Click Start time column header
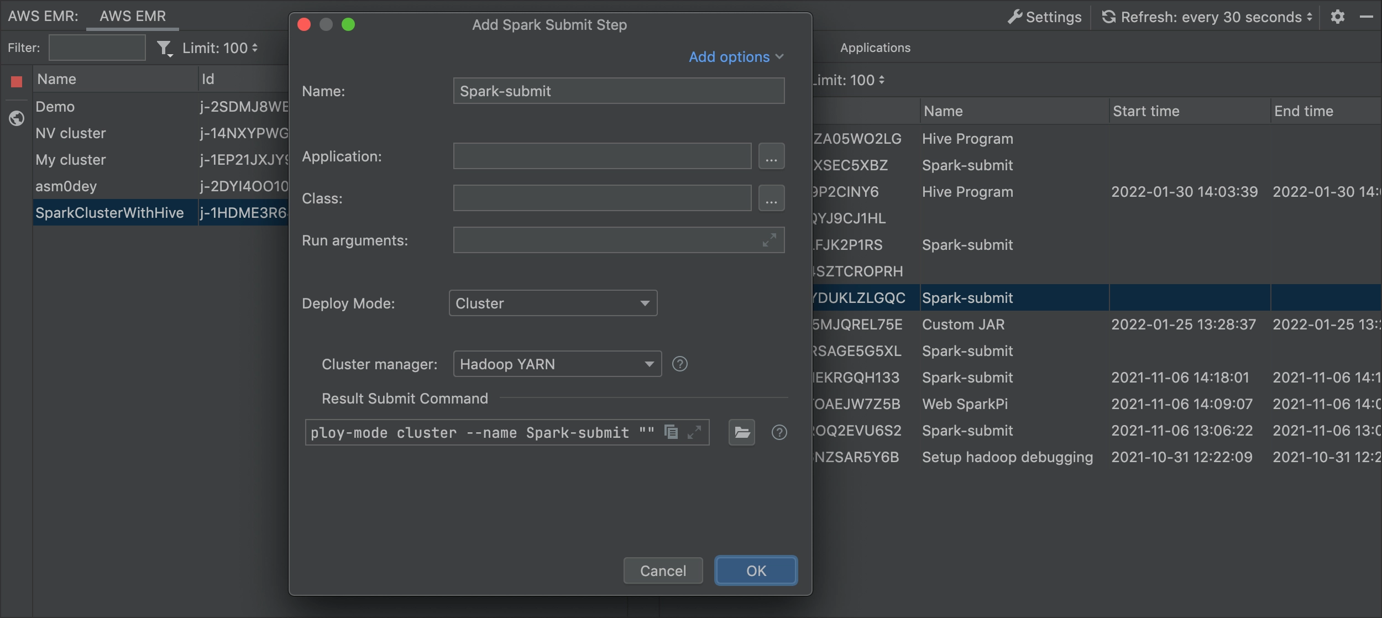 click(x=1190, y=111)
